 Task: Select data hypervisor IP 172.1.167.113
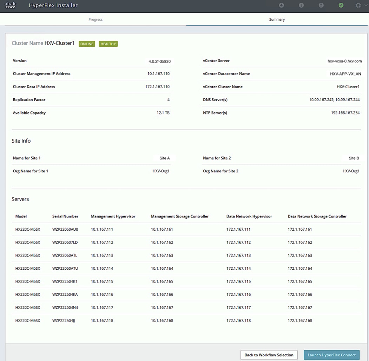238,255
